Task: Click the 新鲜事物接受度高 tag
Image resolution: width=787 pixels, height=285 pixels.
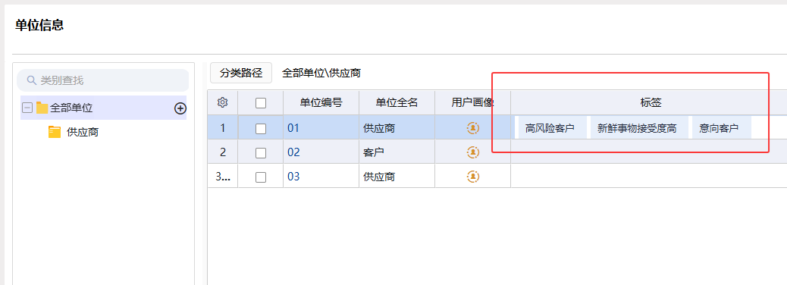Action: coord(637,128)
